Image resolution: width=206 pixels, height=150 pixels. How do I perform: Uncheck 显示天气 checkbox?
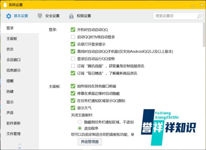73,108
